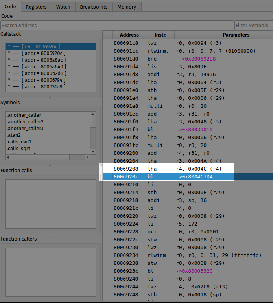The image size is (273, 303).
Task: Select callstack entry addr = 8006a640
Action: coord(50,66)
